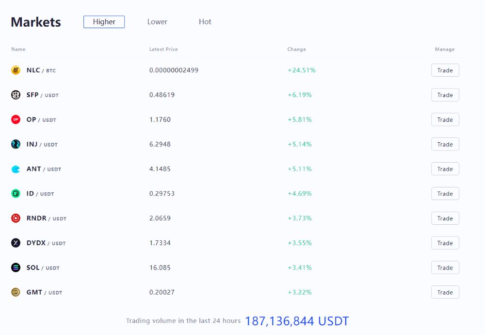Screen dimensions: 485x335
Task: Click the ANT coin icon
Action: pos(16,169)
